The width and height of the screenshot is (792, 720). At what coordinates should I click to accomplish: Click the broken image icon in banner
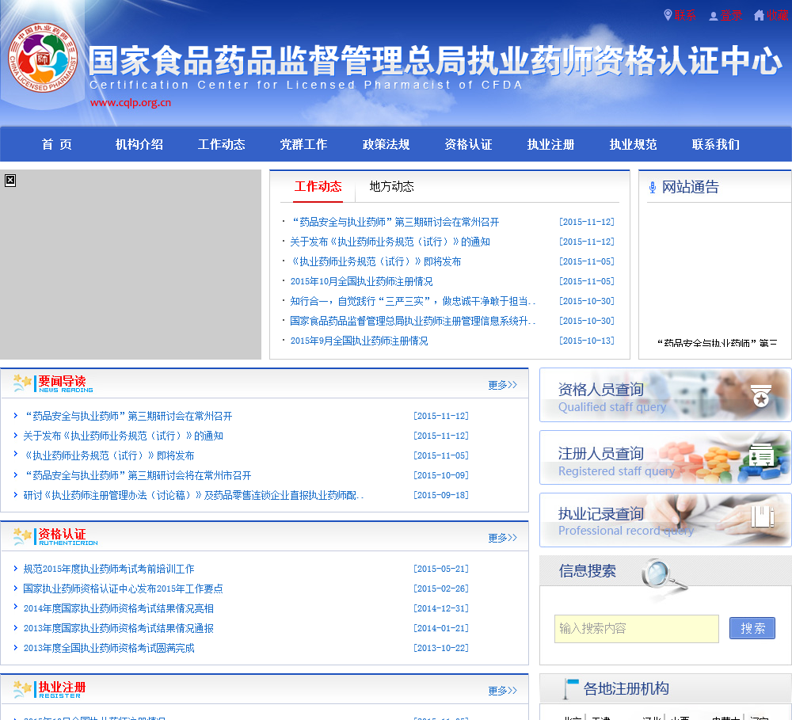point(10,181)
